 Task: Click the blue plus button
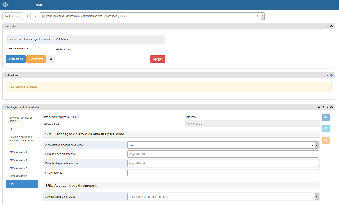(326, 117)
